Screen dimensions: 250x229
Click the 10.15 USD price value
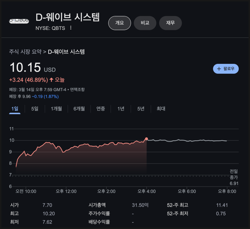coord(33,67)
